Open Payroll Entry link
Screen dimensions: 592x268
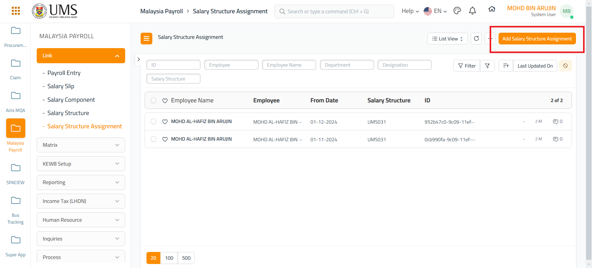[64, 73]
